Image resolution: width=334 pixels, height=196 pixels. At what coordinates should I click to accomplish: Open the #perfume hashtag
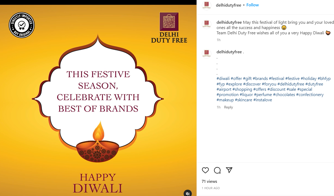point(263,94)
